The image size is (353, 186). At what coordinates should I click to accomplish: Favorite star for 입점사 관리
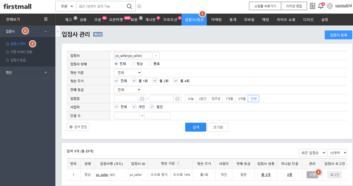[x=8, y=44]
